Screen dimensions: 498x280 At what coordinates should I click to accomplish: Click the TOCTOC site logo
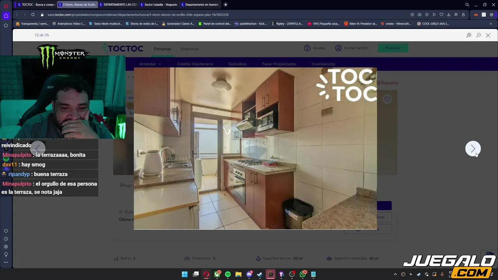click(x=123, y=49)
